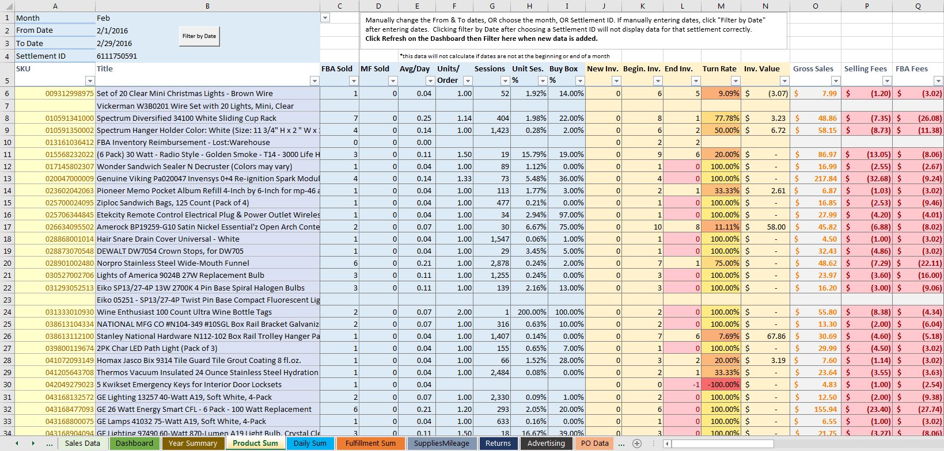Open the Gross Sales filter arrow
This screenshot has width=944, height=451.
[x=836, y=81]
